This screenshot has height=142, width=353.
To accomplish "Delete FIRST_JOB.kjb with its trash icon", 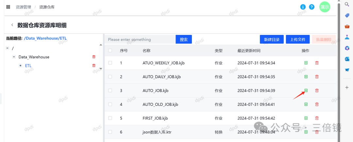I will (317, 118).
